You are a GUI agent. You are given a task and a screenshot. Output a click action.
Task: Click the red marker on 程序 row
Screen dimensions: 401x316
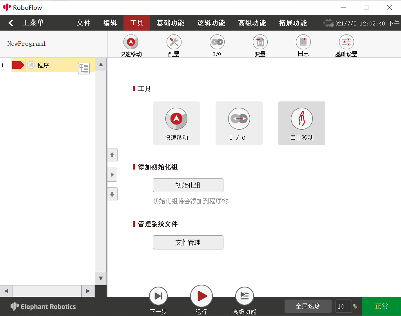[x=18, y=65]
